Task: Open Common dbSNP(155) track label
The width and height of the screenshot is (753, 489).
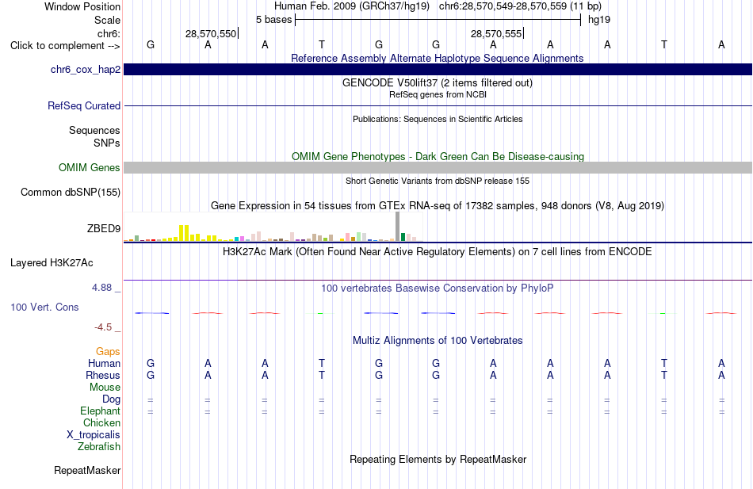Action: tap(71, 192)
